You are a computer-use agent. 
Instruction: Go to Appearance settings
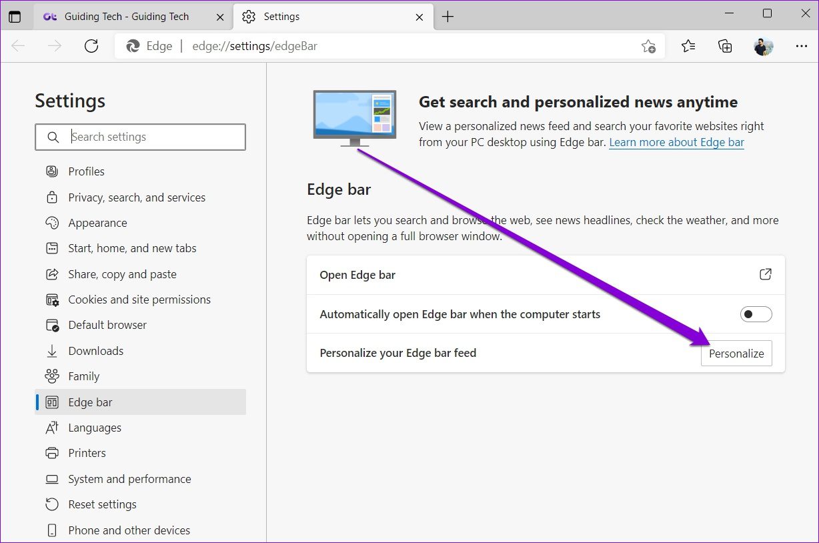coord(141,223)
